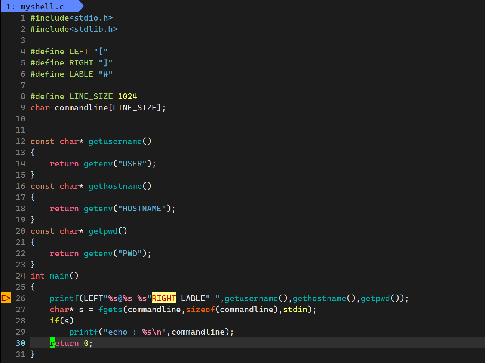Click line number 10 in the gutter
Image resolution: width=485 pixels, height=363 pixels.
pyautogui.click(x=21, y=119)
